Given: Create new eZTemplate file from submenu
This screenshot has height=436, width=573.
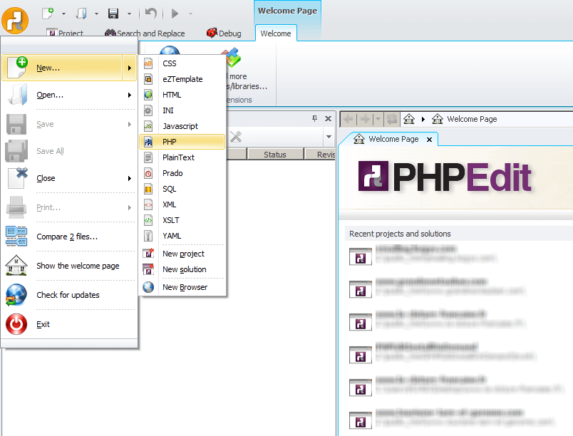Looking at the screenshot, I should click(182, 79).
